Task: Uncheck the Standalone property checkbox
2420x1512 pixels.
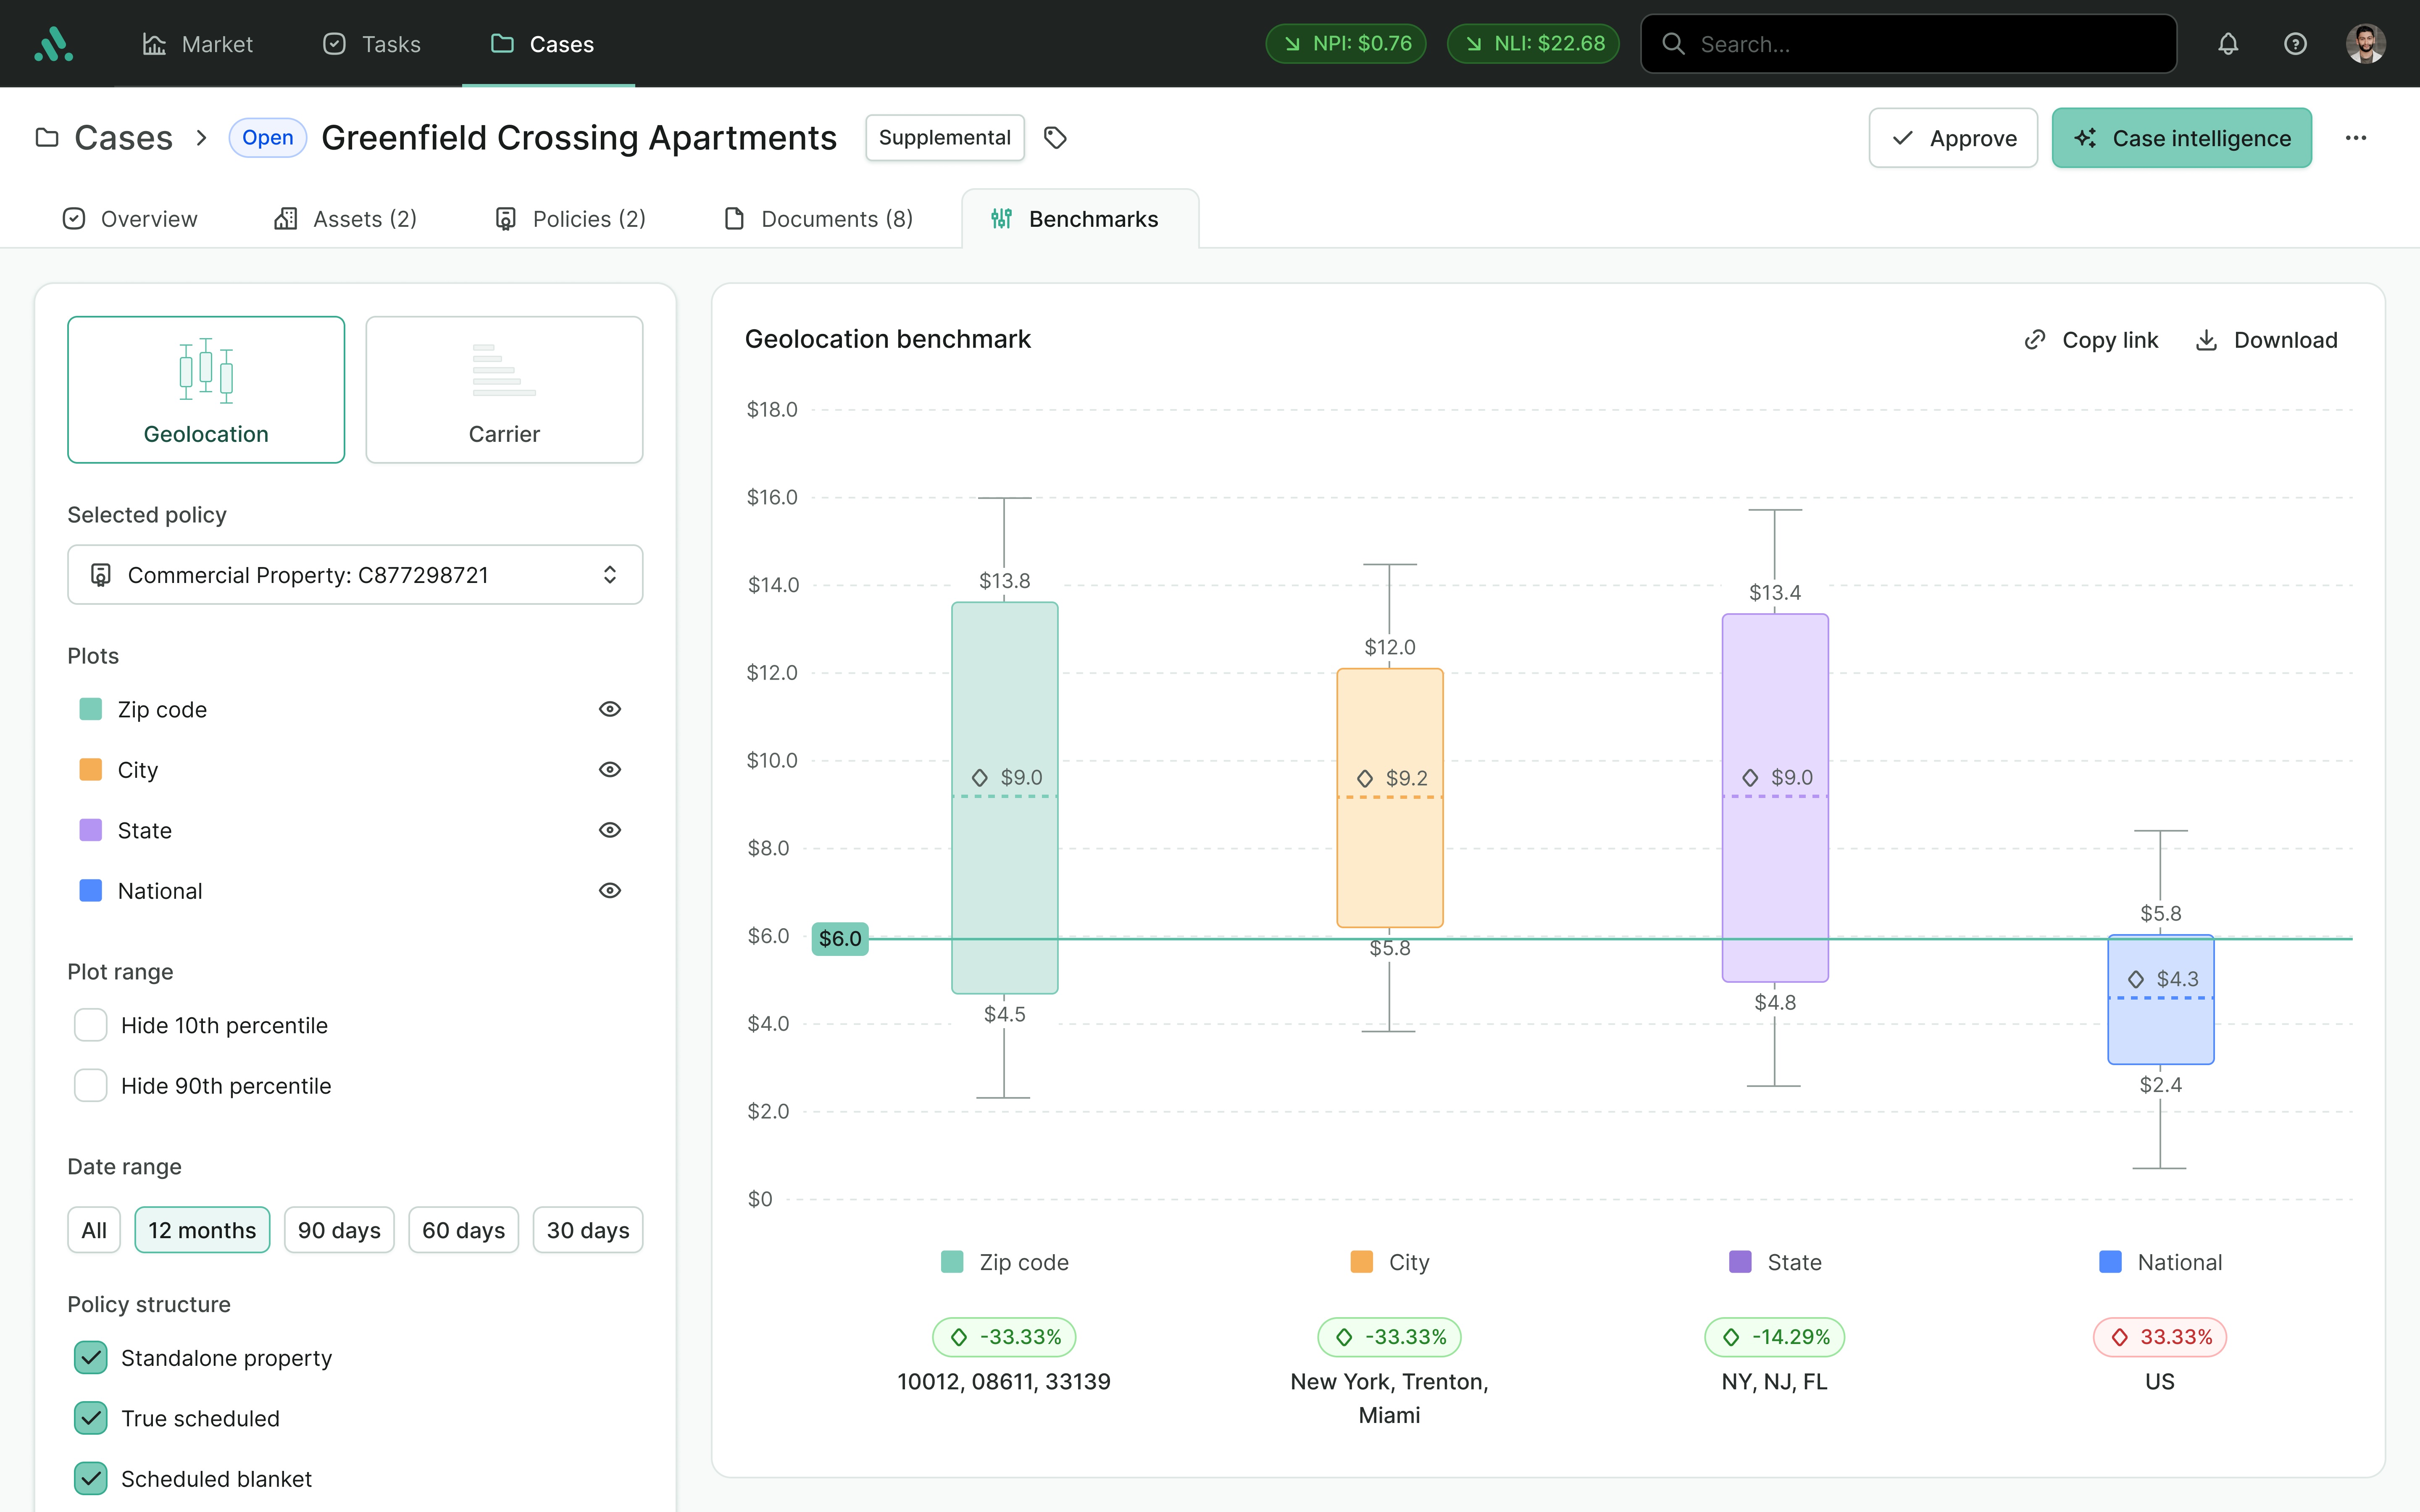Action: point(91,1358)
